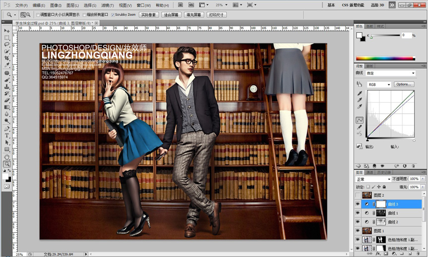Open the 滤镜(T) menu

coord(107,5)
